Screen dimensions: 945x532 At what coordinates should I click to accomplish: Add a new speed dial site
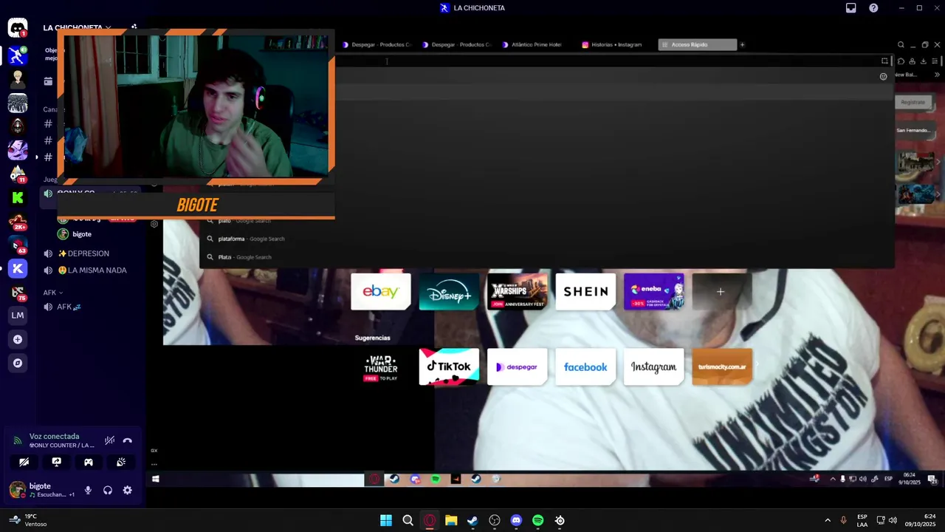[721, 291]
